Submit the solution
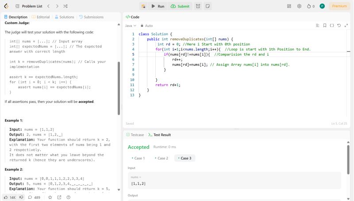Viewport: 354px width, 201px height. [180, 6]
